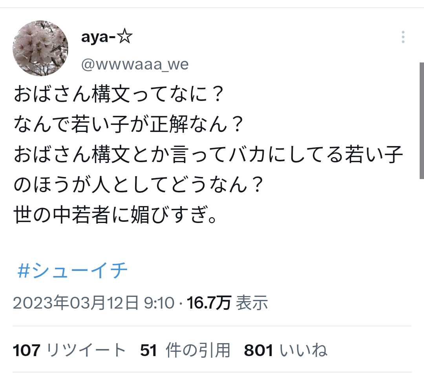The width and height of the screenshot is (424, 373).
Task: Click the tweet line なんで若い子が正解なん
Action: (x=128, y=124)
